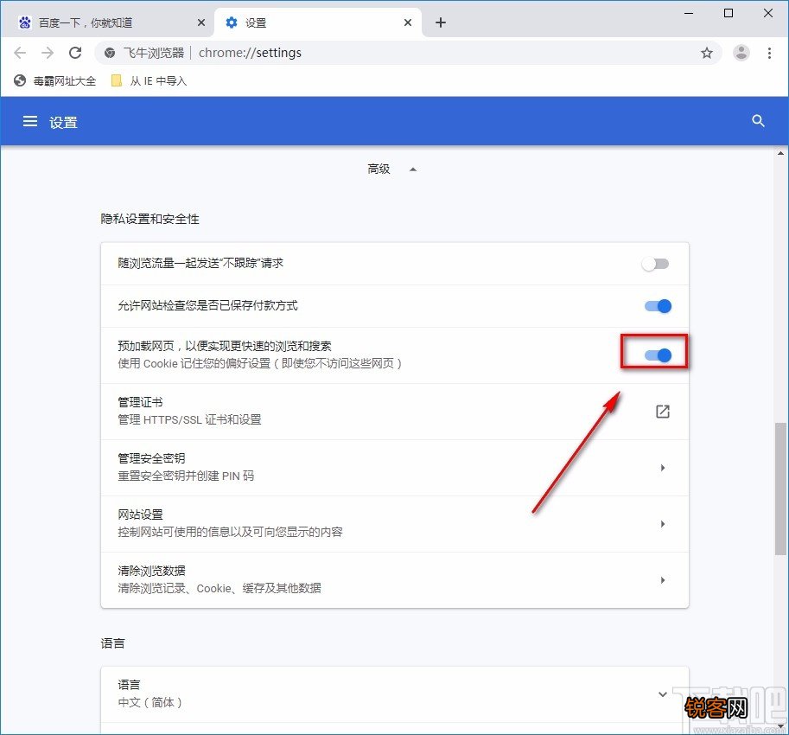The width and height of the screenshot is (789, 735).
Task: Open new tab with plus button
Action: [441, 22]
